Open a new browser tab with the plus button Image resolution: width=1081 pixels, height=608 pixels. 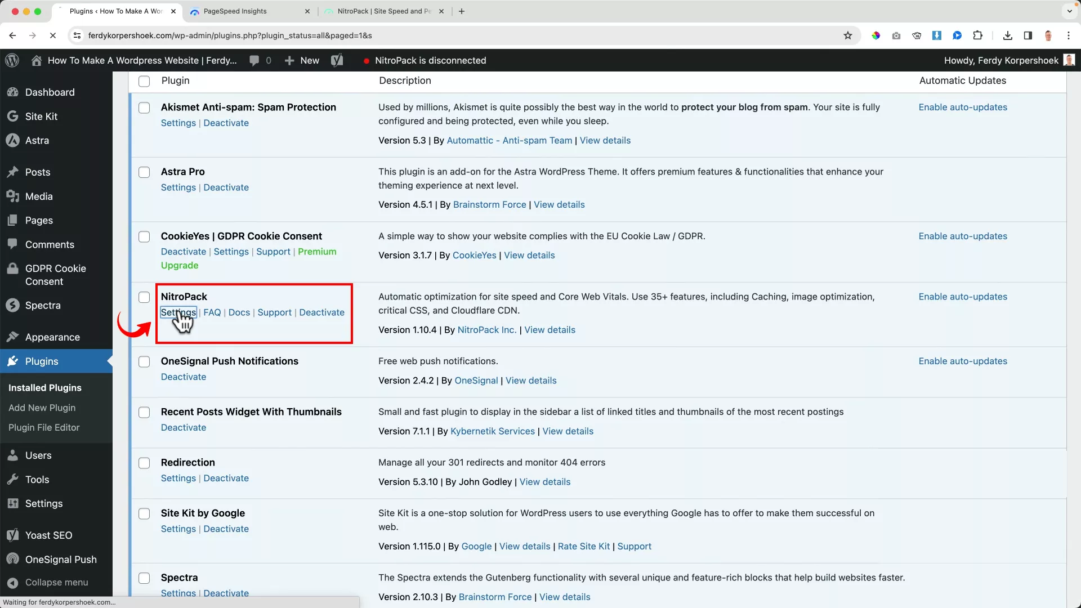point(461,11)
